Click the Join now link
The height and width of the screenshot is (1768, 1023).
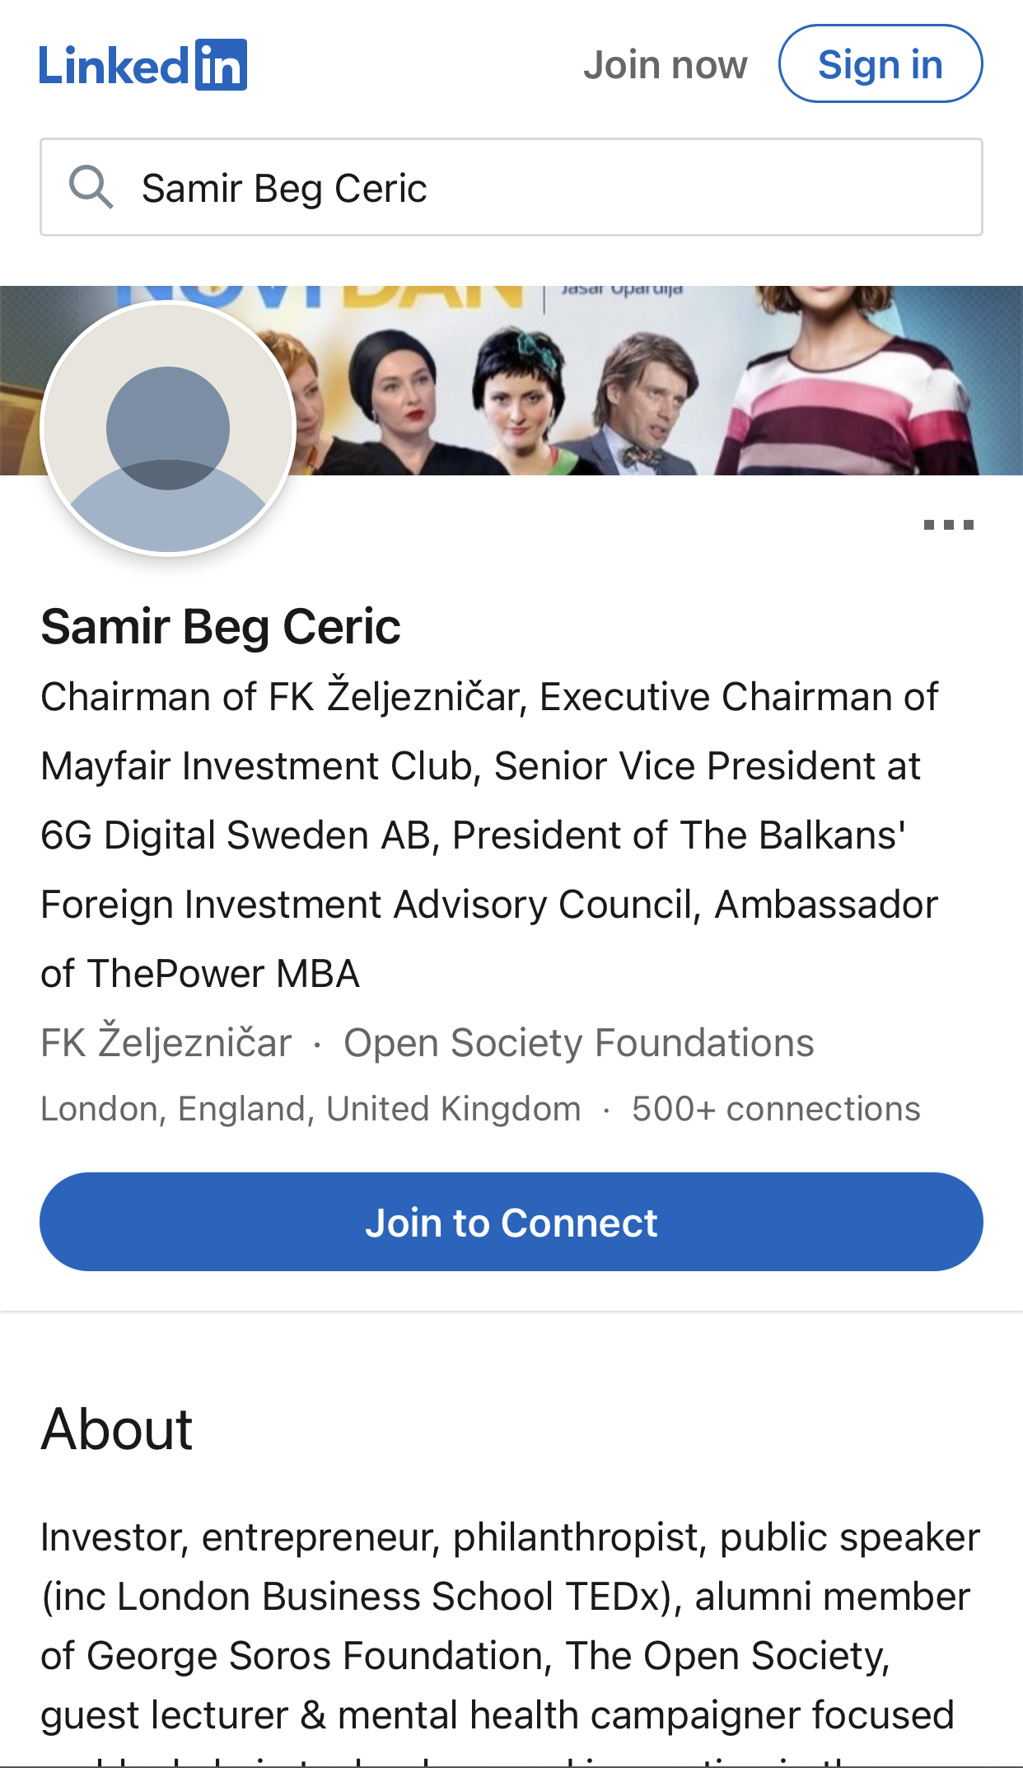(x=665, y=65)
